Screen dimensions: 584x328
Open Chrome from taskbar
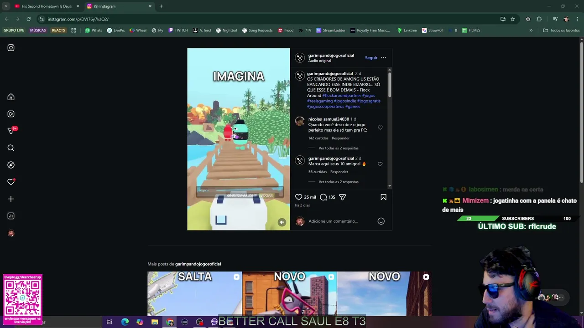tap(170, 322)
